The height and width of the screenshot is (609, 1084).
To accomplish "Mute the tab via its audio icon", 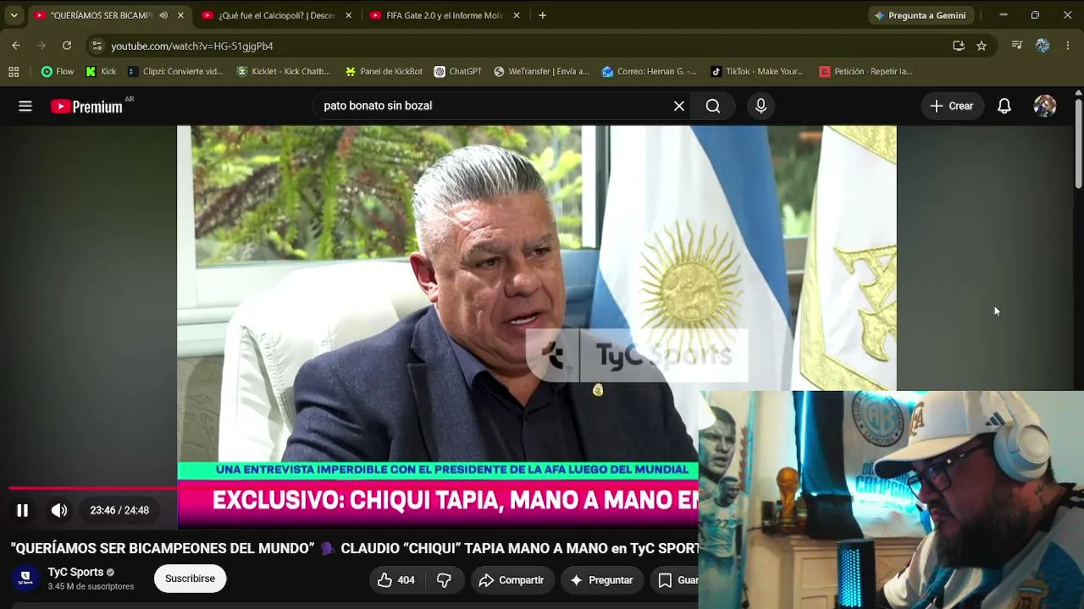I will 163,15.
